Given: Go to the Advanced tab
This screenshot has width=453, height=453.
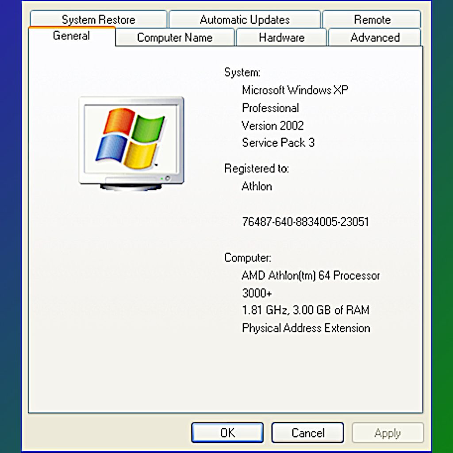Looking at the screenshot, I should [375, 37].
